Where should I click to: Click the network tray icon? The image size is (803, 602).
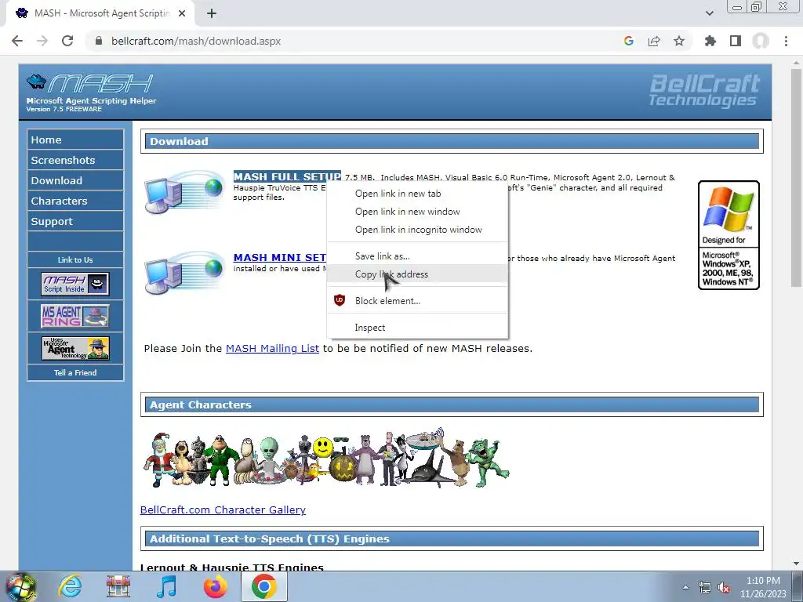click(x=705, y=587)
